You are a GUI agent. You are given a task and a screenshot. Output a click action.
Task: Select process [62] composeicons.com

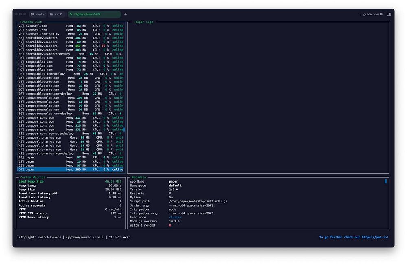70,121
